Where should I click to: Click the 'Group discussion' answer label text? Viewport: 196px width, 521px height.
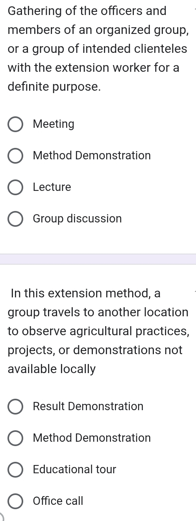pos(78,218)
